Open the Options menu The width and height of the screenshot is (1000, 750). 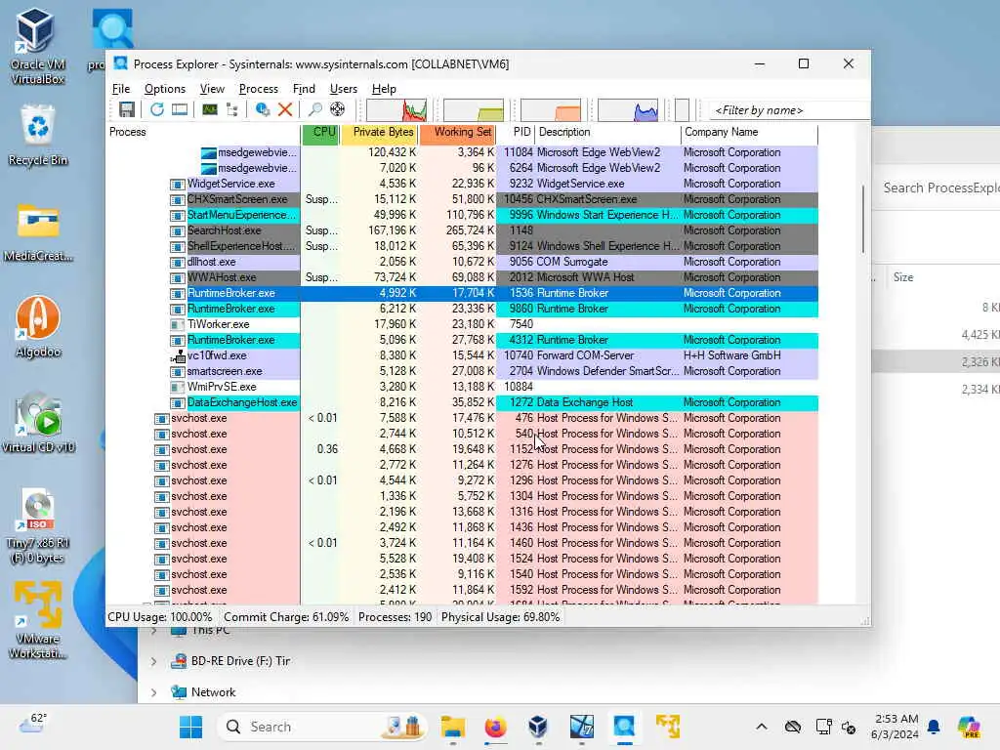[x=164, y=89]
